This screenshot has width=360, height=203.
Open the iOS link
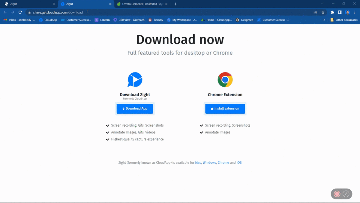[239, 162]
